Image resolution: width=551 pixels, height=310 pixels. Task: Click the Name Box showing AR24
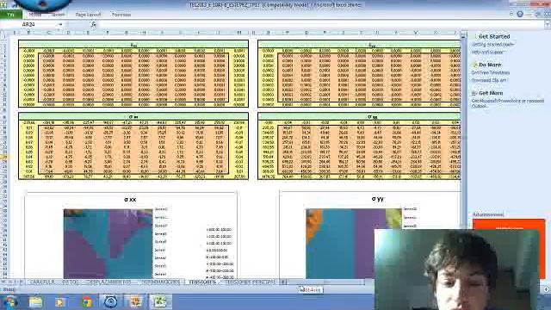[x=28, y=24]
